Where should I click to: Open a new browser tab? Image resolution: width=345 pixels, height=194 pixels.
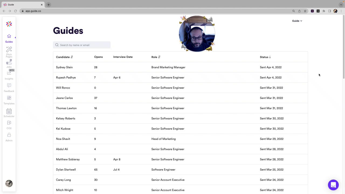coord(49,5)
